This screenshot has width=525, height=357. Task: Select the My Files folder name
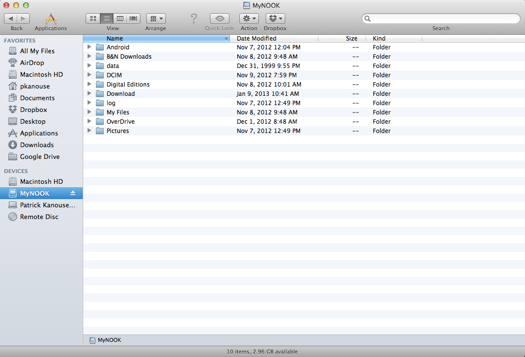pos(118,112)
